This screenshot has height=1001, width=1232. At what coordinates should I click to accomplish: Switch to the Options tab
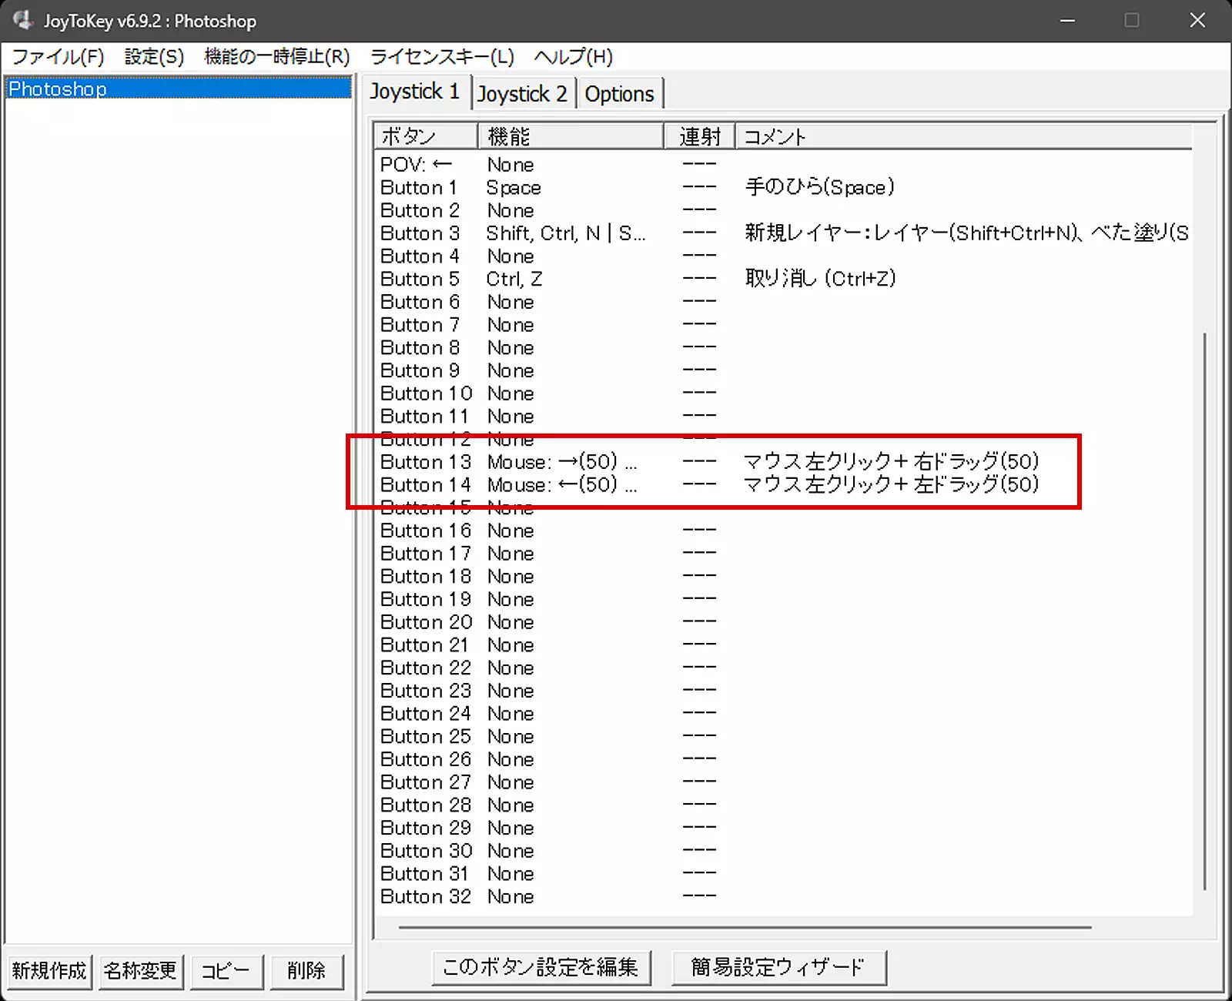620,94
